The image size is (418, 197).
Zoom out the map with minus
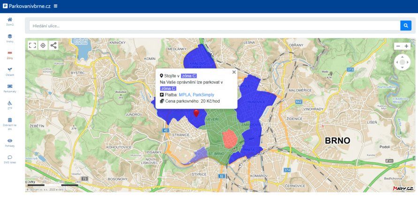tap(398, 46)
